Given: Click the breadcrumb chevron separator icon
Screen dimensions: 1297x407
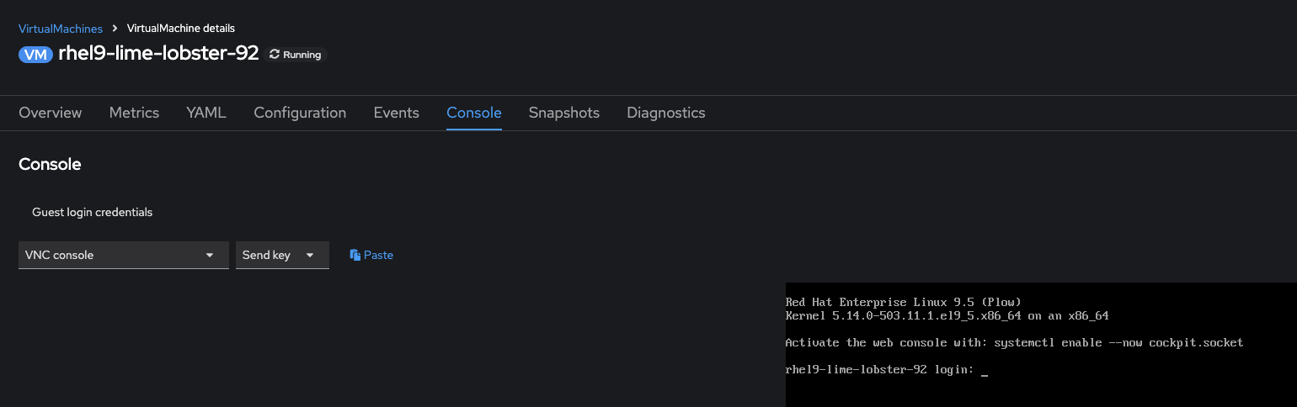Looking at the screenshot, I should click(115, 29).
